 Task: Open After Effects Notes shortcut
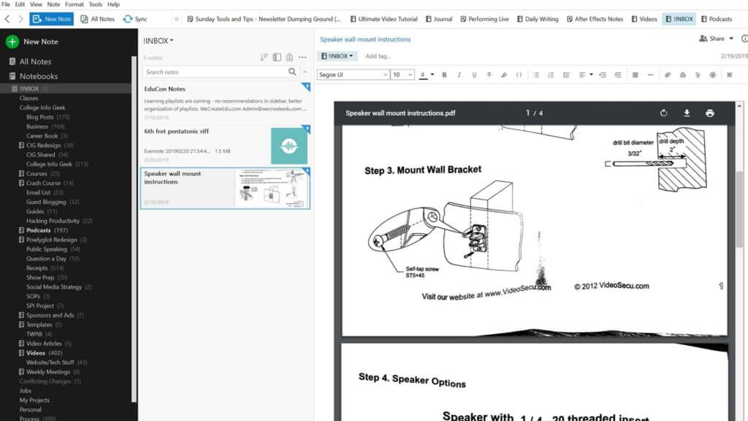[595, 19]
